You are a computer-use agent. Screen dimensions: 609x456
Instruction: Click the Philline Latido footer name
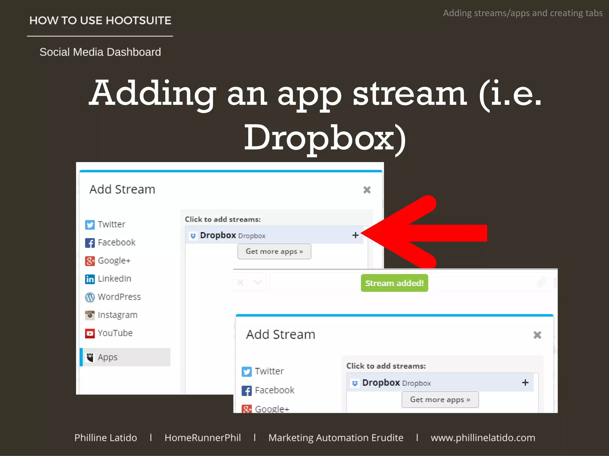(x=106, y=438)
